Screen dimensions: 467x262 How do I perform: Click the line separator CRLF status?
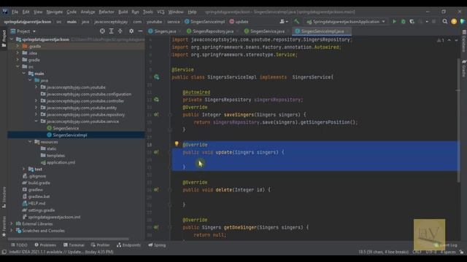[x=417, y=252]
